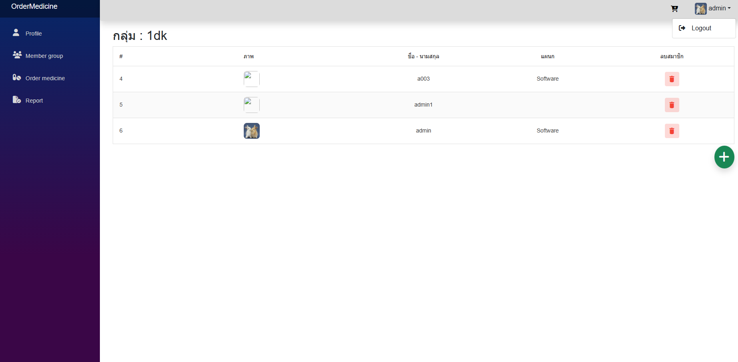The height and width of the screenshot is (362, 738).
Task: Click the ภาพ column header
Action: [249, 56]
